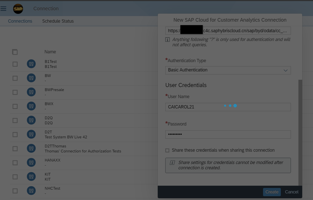Select the KIT row checkbox

point(15,177)
